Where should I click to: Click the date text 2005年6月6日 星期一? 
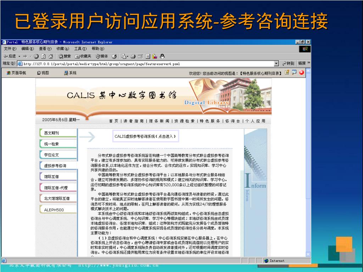click(x=61, y=120)
